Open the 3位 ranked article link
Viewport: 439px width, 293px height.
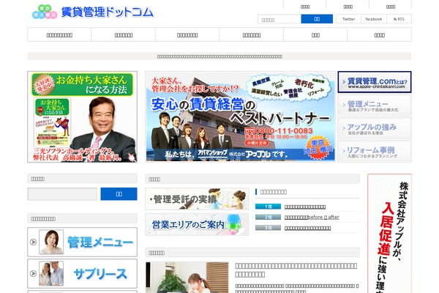307,228
